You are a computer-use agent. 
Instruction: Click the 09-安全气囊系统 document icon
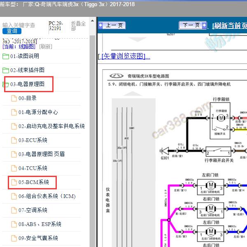click(14, 238)
